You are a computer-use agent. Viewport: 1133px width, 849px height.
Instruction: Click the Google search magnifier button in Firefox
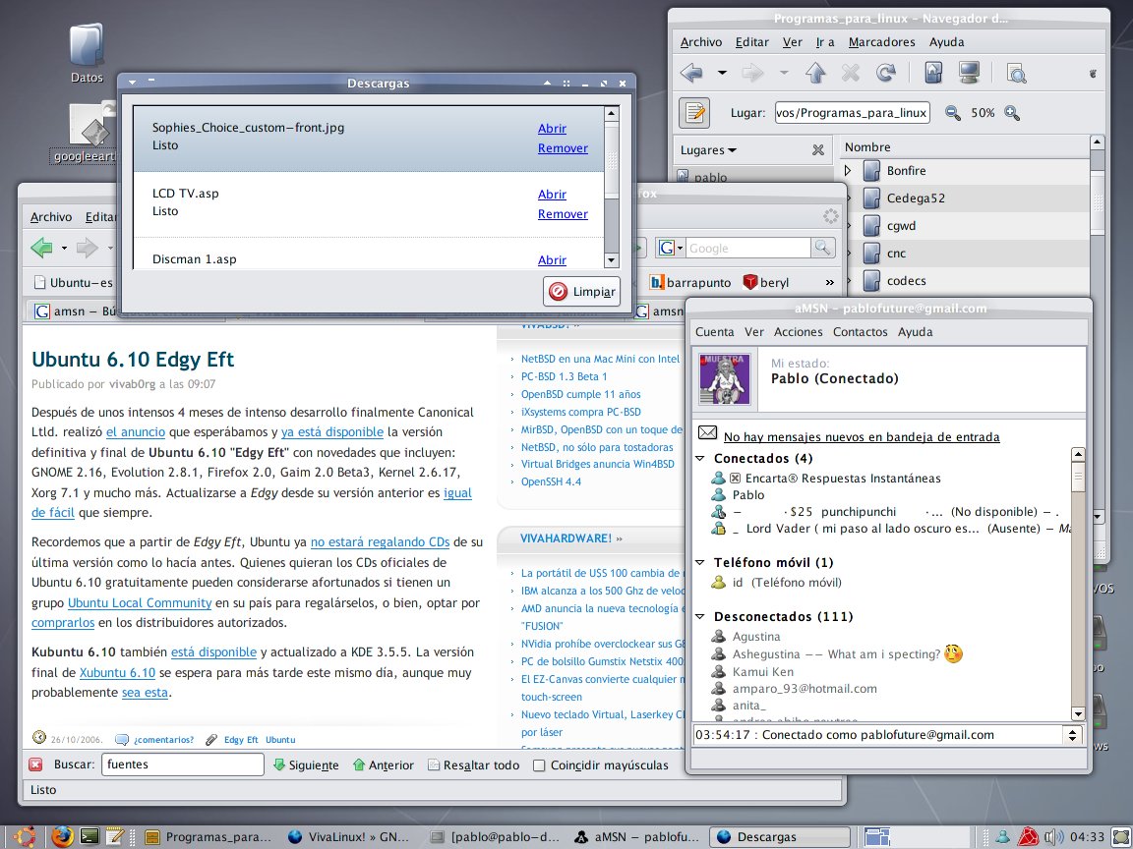click(822, 249)
